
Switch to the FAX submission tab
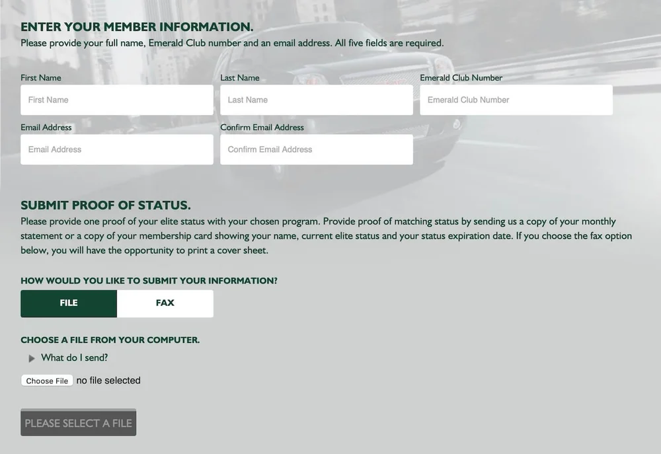click(165, 303)
